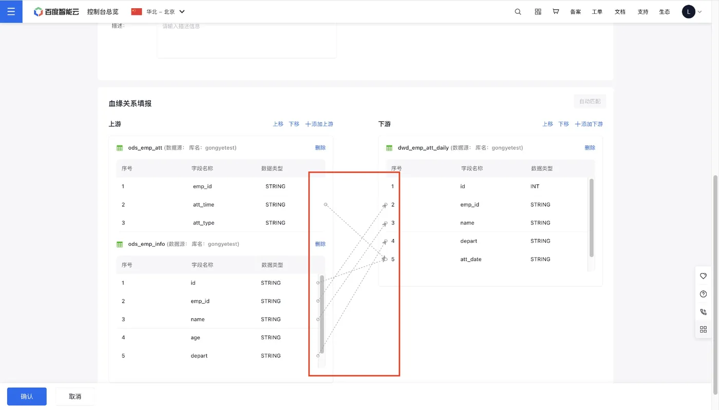Delete the ods_emp_info upstream table

click(320, 244)
